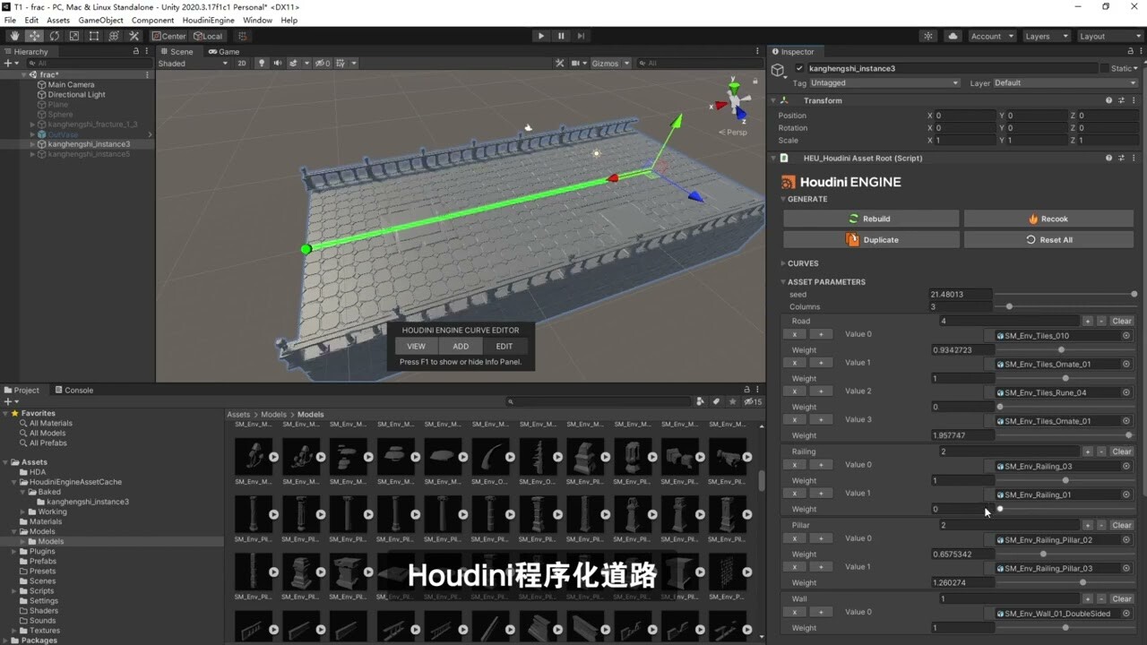
Task: Toggle the 2D view mode
Action: [x=242, y=63]
